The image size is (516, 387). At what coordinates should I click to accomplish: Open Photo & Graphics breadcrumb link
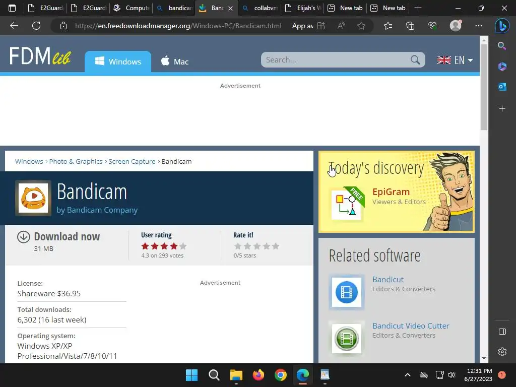click(76, 162)
